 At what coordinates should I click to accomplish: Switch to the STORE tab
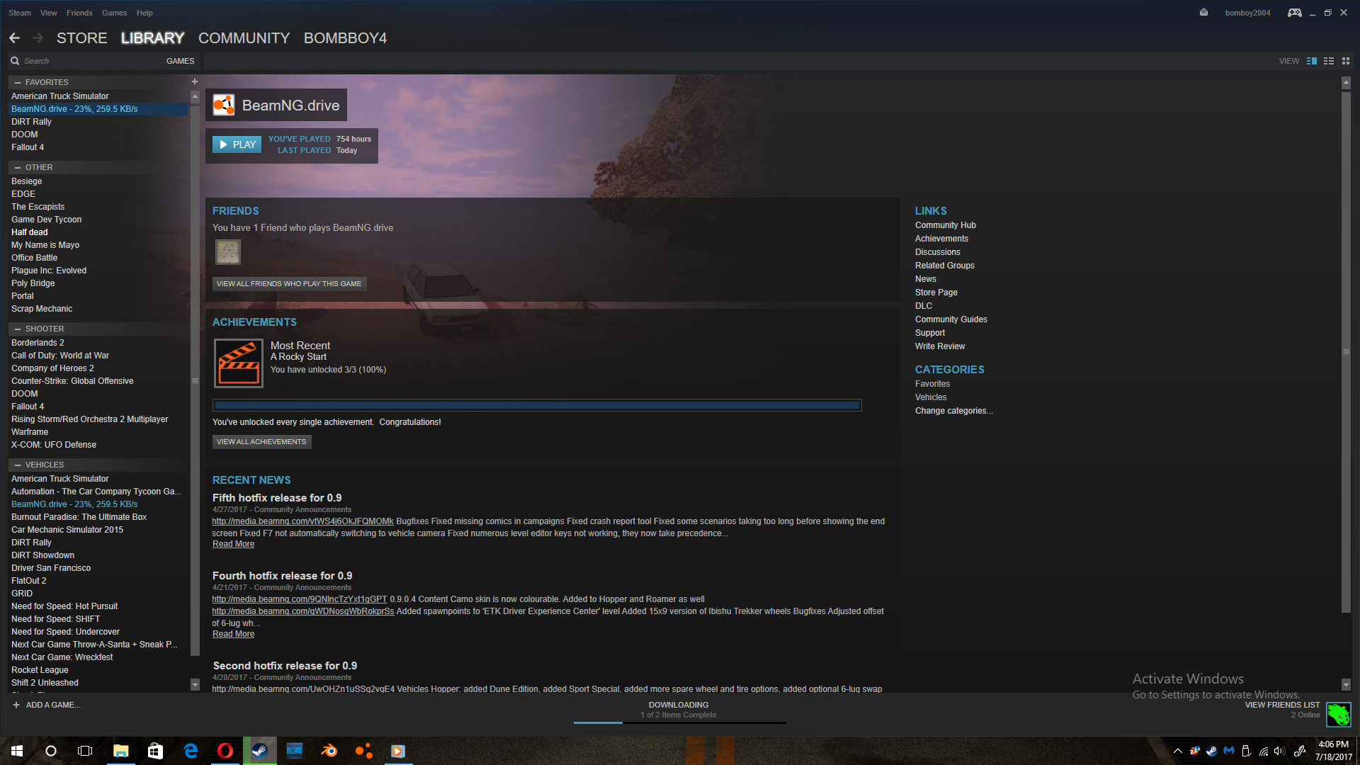point(82,38)
